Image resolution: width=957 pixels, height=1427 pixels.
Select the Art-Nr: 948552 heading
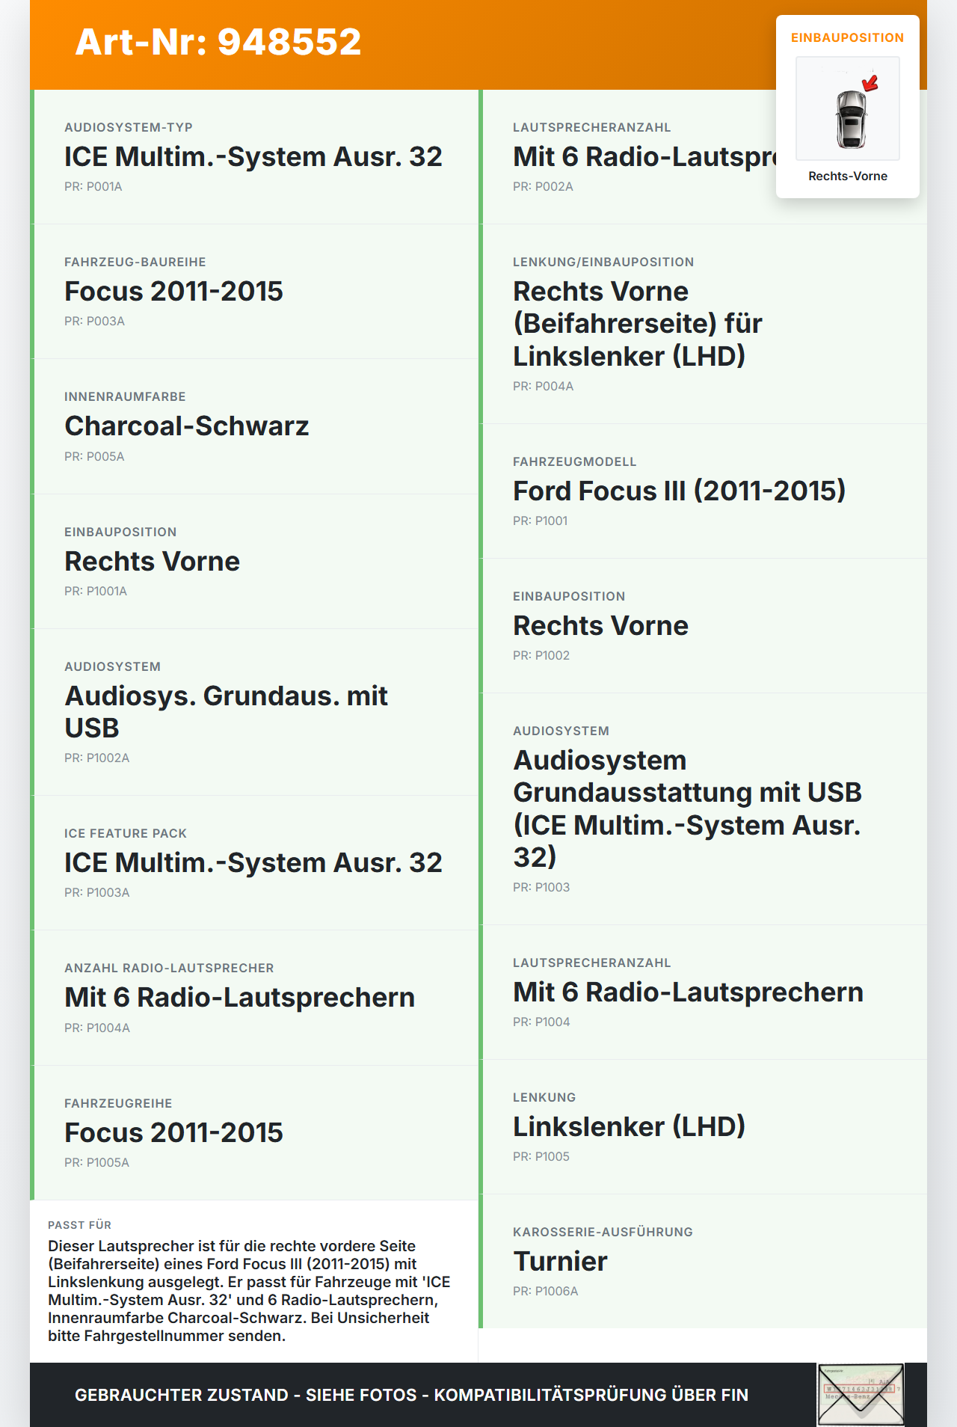(218, 42)
